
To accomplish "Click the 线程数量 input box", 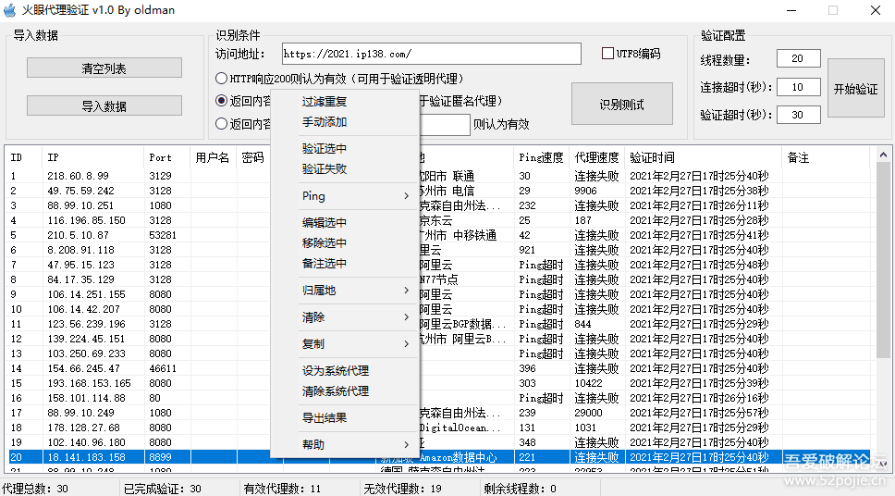I will (x=798, y=59).
